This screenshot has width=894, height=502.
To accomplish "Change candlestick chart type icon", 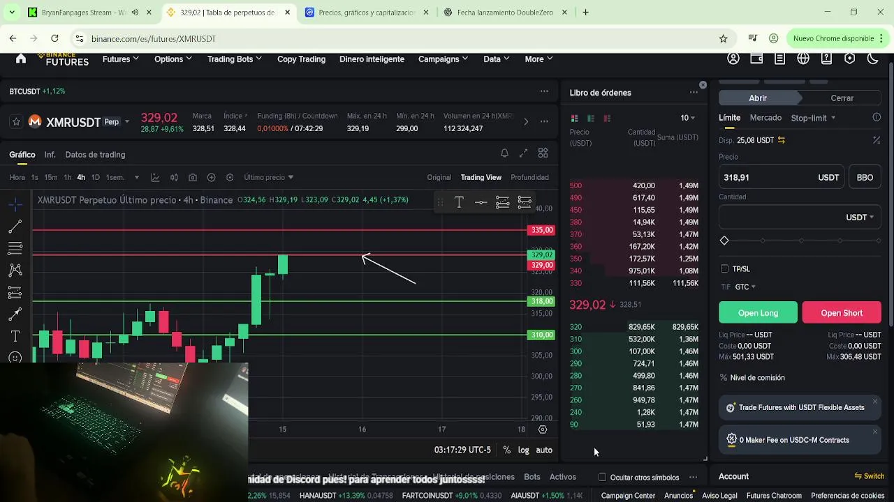I will (x=174, y=177).
